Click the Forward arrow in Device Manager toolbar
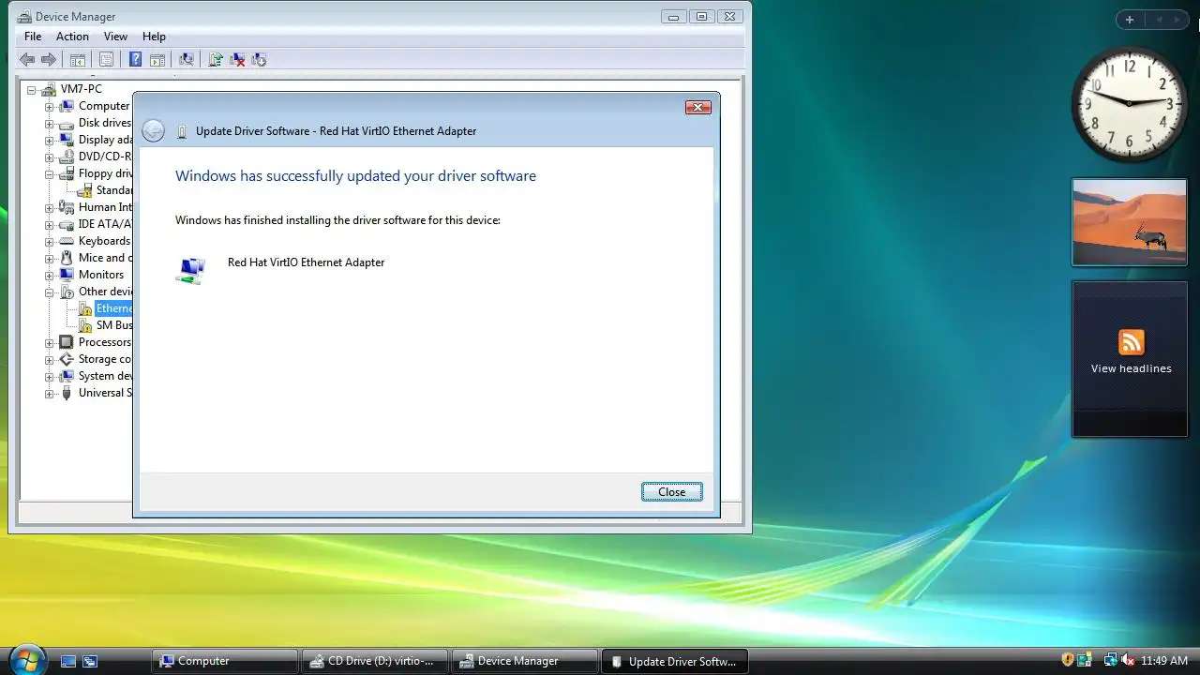This screenshot has width=1200, height=675. pyautogui.click(x=49, y=59)
